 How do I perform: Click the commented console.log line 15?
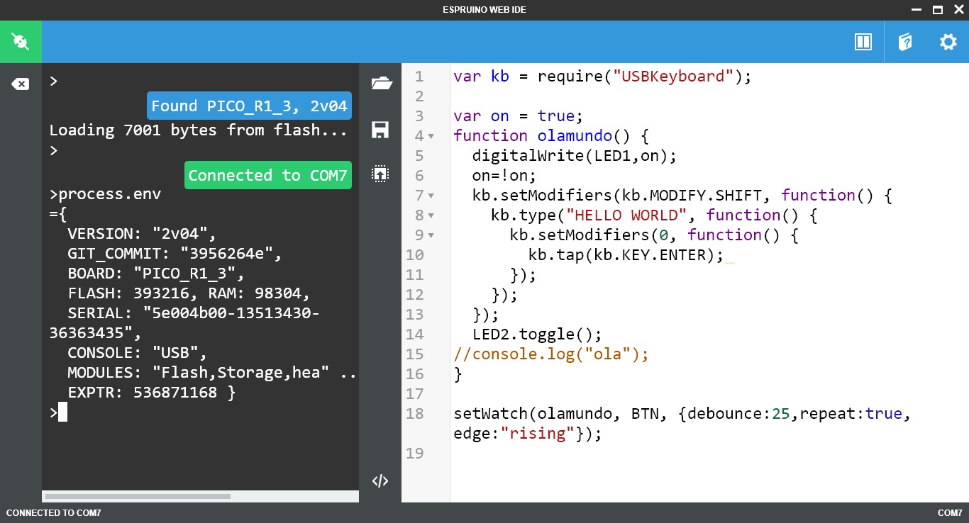coord(551,354)
